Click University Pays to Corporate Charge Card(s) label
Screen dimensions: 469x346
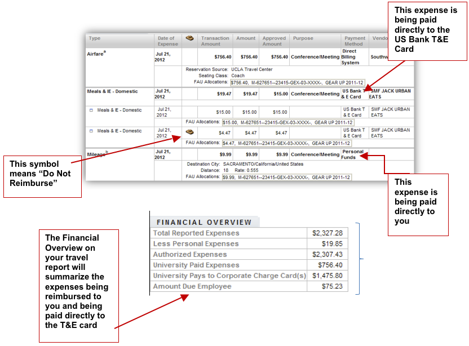(230, 276)
